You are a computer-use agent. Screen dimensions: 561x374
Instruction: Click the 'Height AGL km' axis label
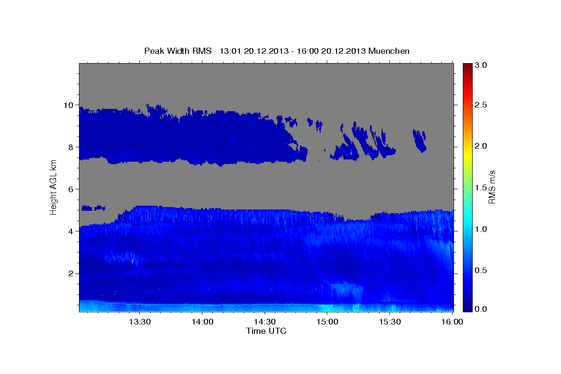click(x=54, y=187)
